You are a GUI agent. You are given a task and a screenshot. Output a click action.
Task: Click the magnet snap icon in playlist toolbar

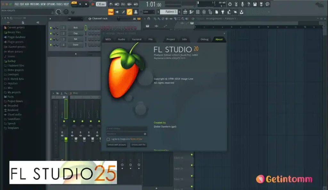tap(149, 19)
